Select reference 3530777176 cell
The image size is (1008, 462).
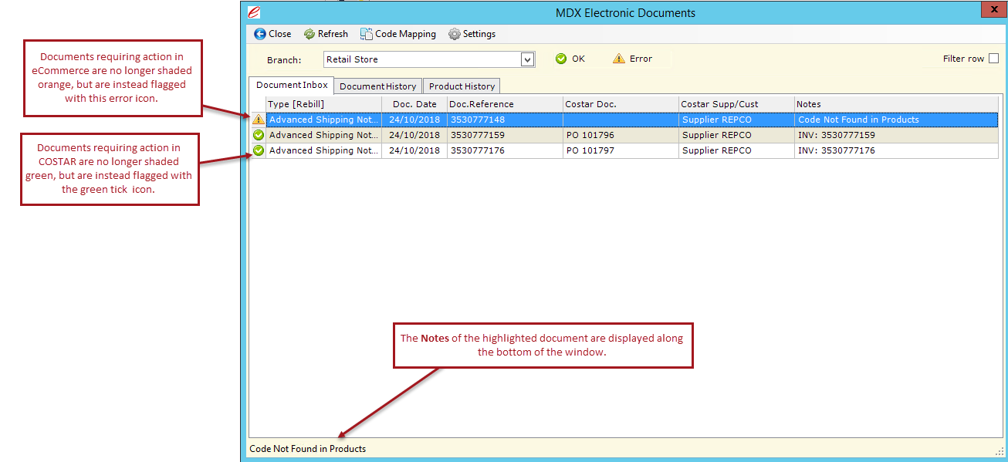(505, 150)
